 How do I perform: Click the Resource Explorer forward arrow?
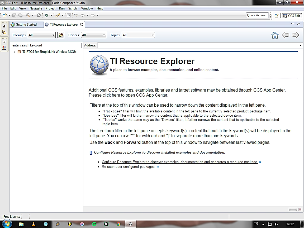pos(296,35)
